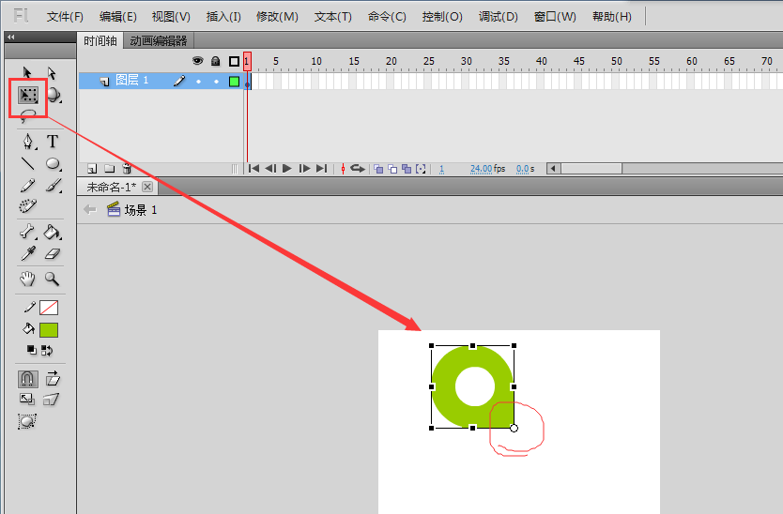Screen dimensions: 783x514
Task: Open the 窗口(W) menu
Action: (x=555, y=17)
